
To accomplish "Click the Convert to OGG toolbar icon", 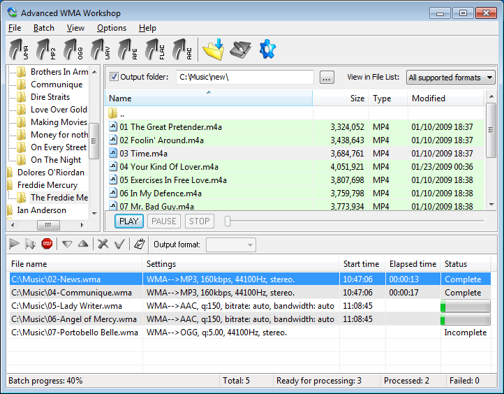I will 73,49.
